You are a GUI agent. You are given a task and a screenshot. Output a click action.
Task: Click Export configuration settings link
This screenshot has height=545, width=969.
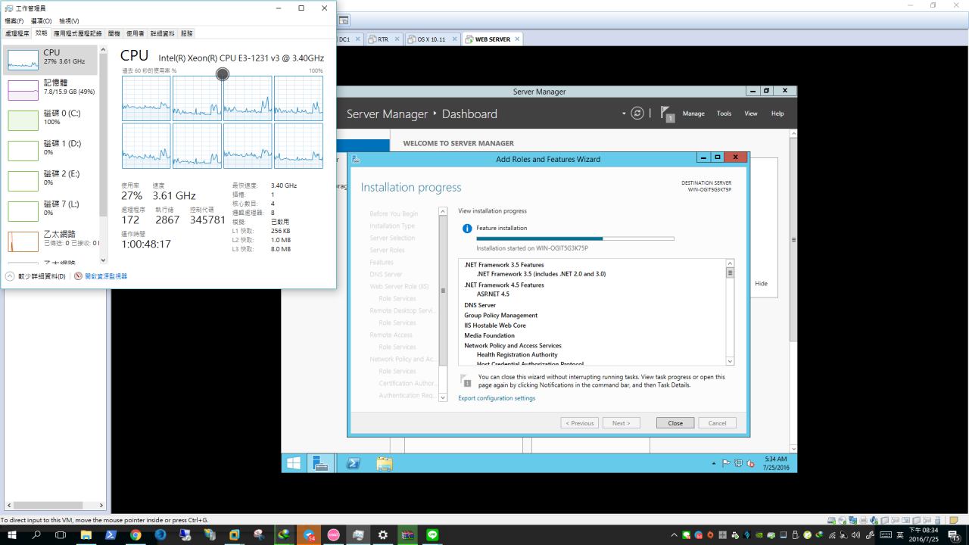tap(496, 398)
